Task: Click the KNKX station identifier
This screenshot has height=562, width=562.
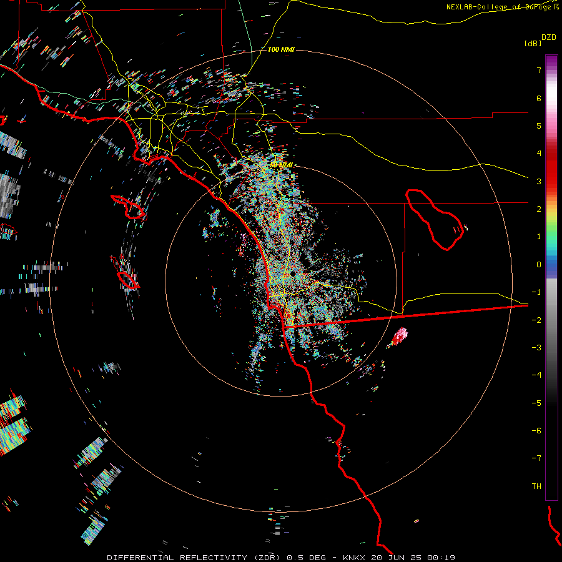Action: [x=354, y=558]
